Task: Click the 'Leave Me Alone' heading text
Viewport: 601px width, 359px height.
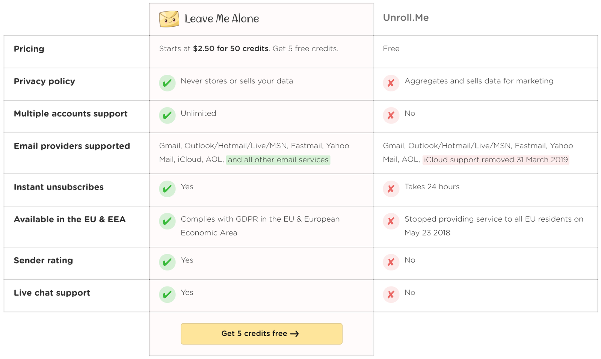Action: coord(222,19)
